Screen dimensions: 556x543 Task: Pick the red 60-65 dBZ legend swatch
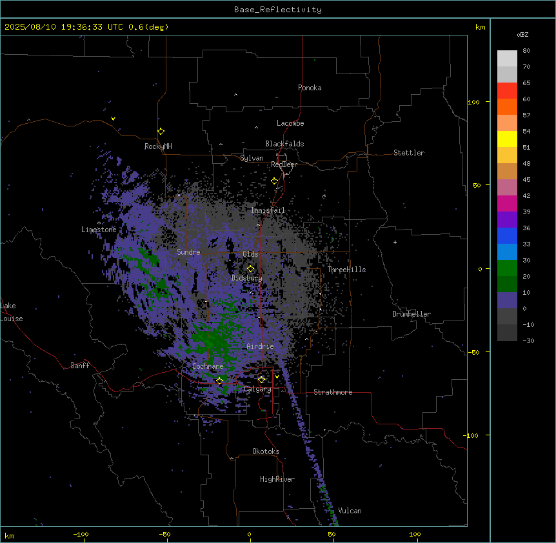[507, 91]
